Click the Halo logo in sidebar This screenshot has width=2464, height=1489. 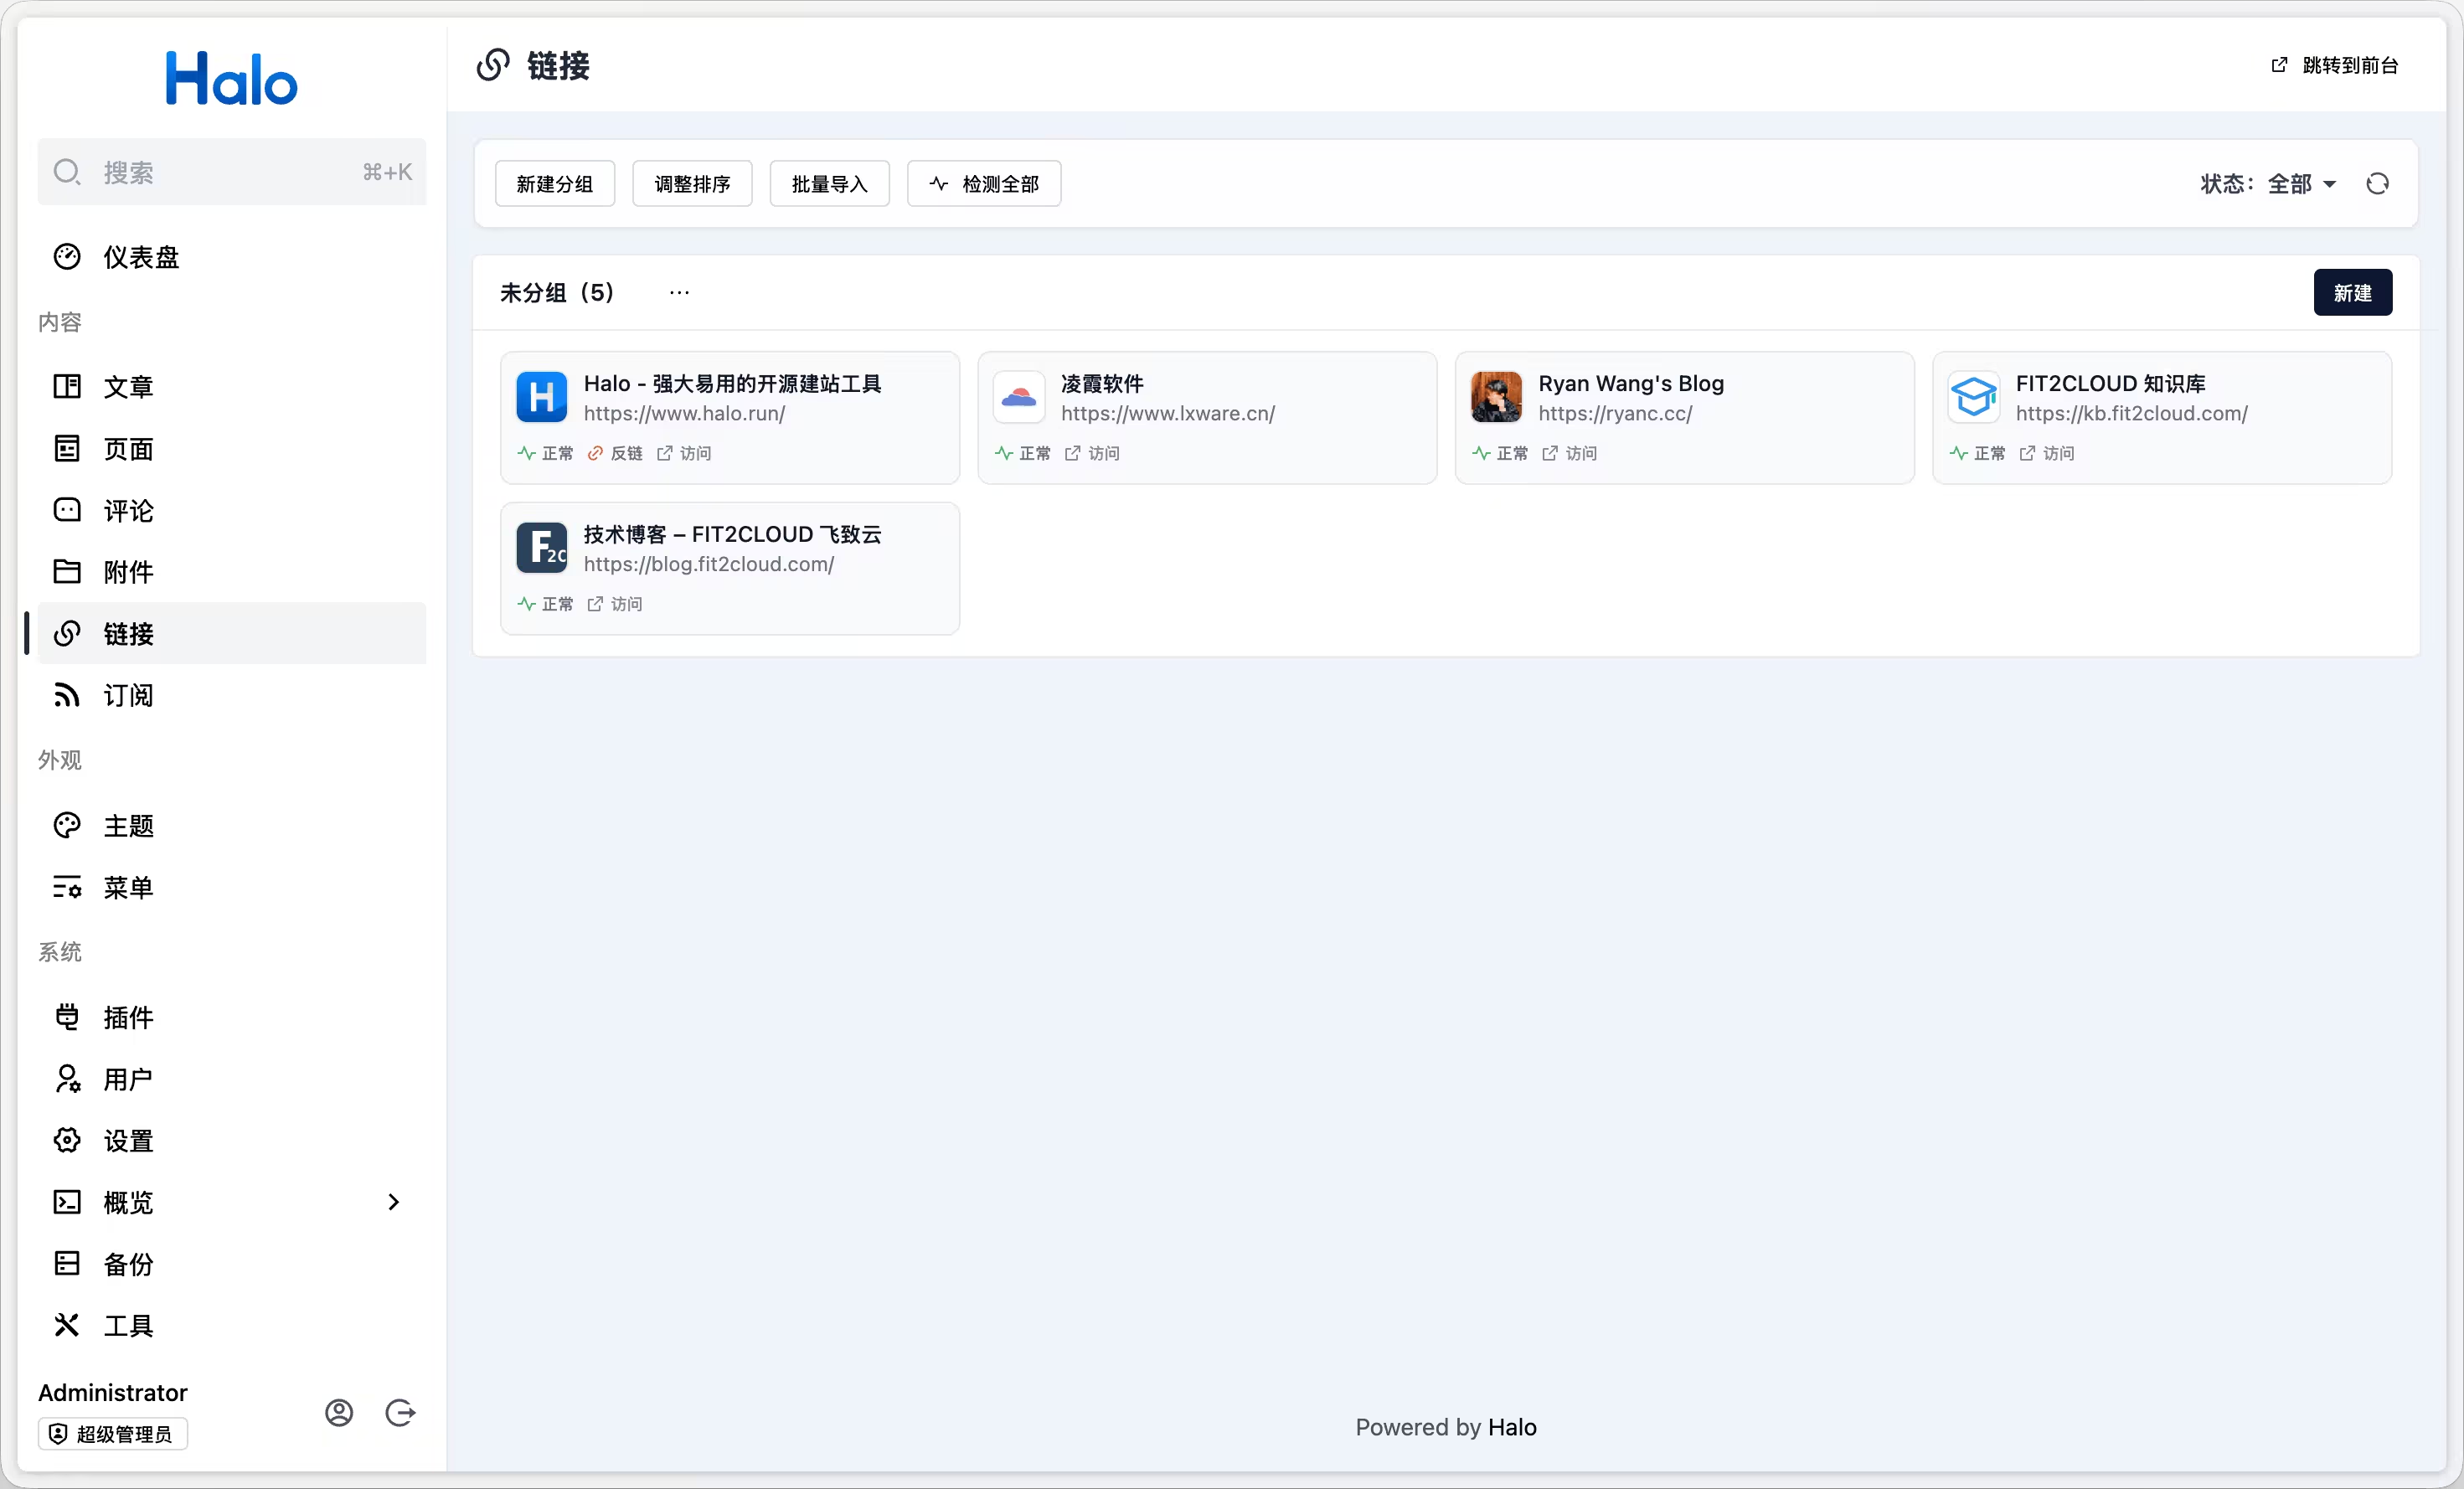231,79
